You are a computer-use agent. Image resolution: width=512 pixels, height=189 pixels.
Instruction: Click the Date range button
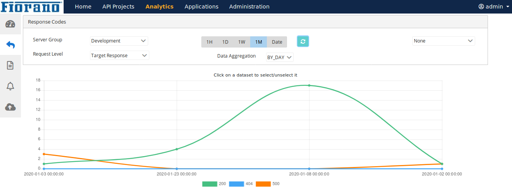pos(277,42)
